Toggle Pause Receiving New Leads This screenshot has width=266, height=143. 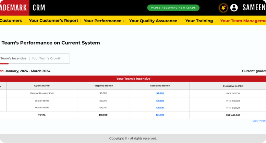pyautogui.click(x=173, y=8)
